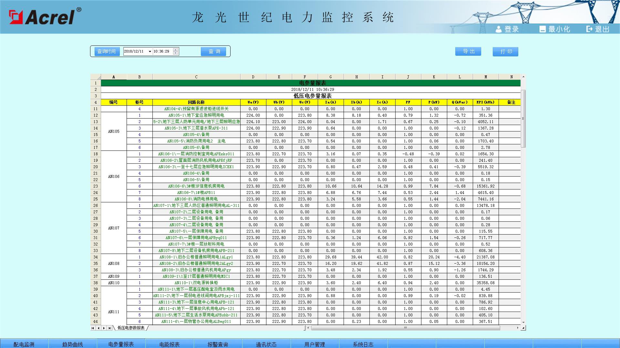Image resolution: width=620 pixels, height=348 pixels.
Task: Click AN110-1\双电源转换柜 cell
Action: coord(196,283)
